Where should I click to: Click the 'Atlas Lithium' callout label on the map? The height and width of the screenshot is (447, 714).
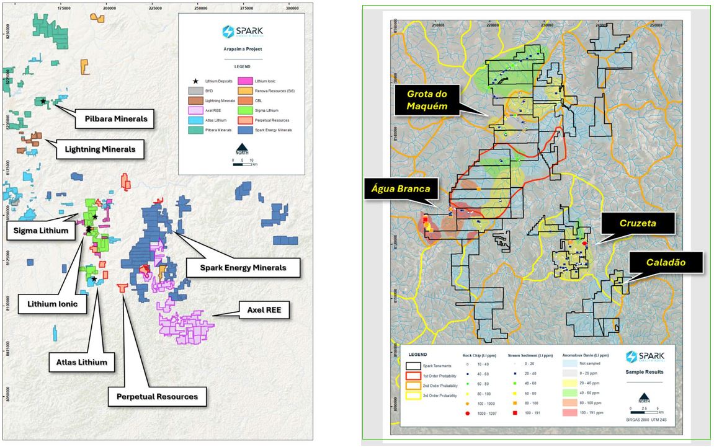click(82, 362)
